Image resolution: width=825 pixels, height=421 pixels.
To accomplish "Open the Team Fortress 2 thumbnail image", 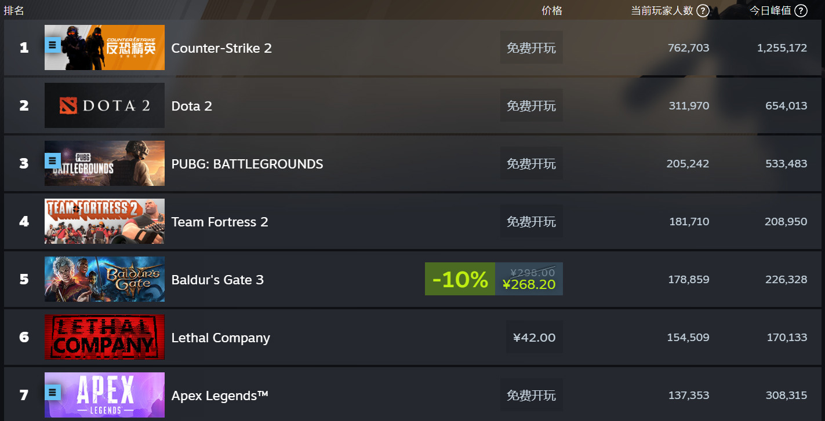I will pyautogui.click(x=104, y=221).
